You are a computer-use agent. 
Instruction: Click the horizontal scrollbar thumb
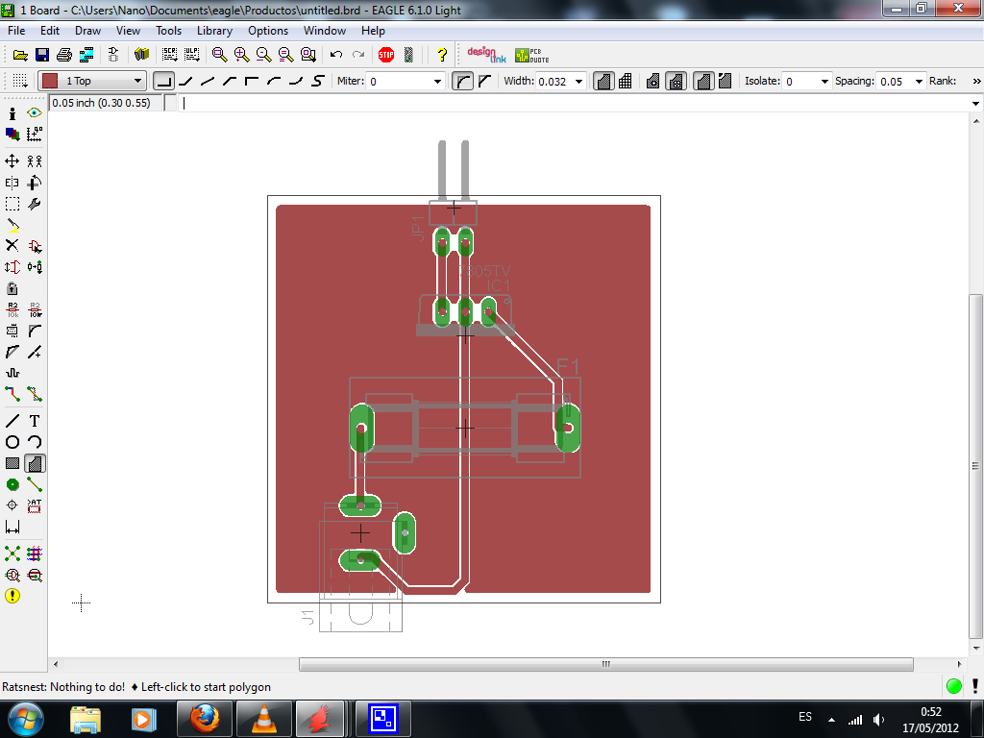point(605,664)
